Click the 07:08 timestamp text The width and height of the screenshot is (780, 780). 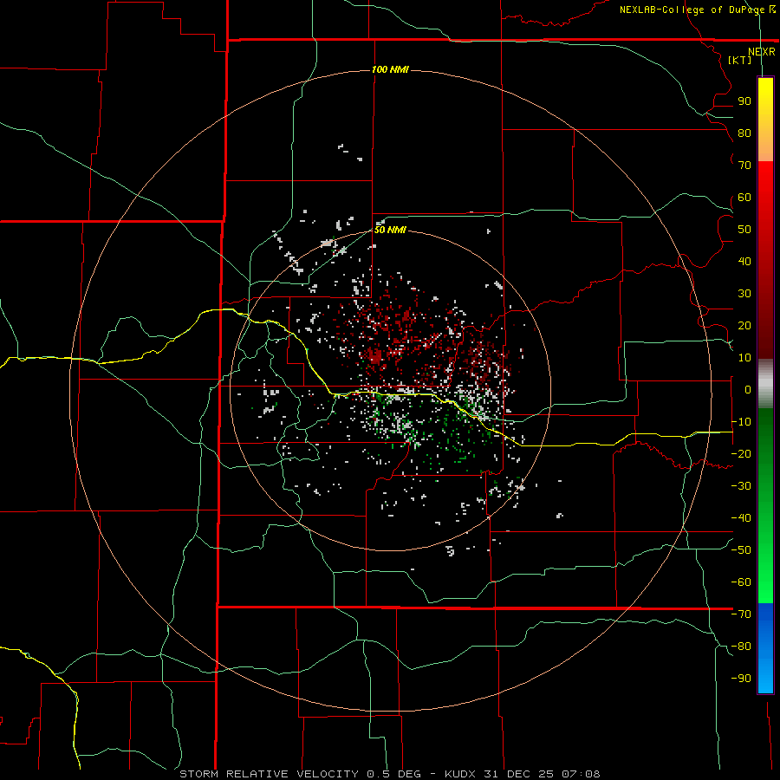coord(581,774)
